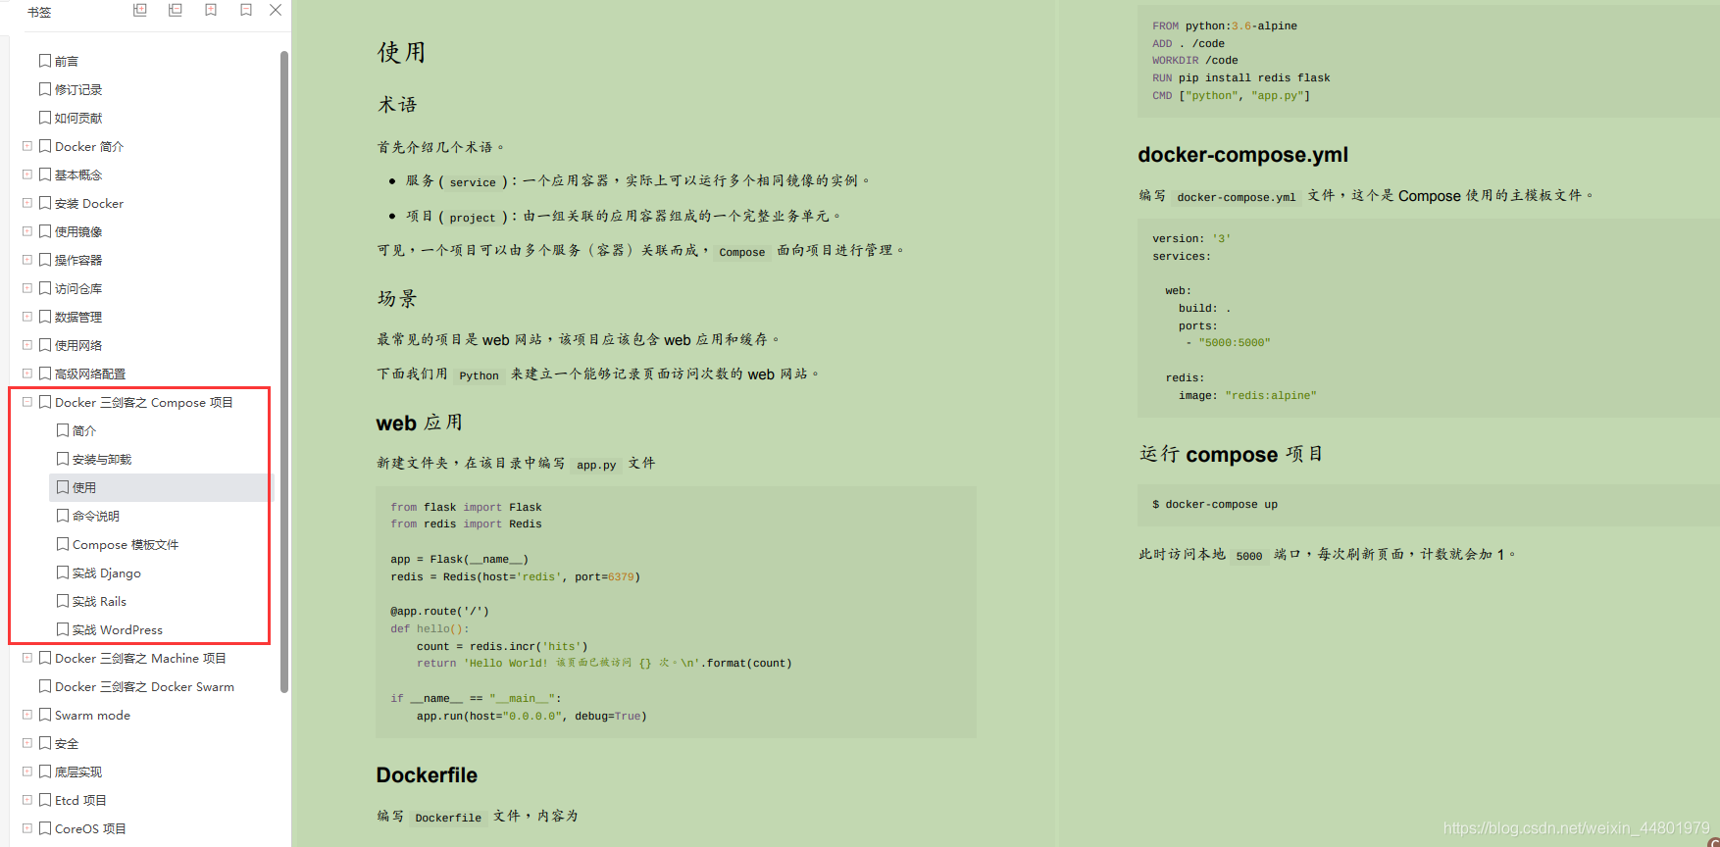
Task: Click the bookmark icon beside 安装与卸载
Action: (x=63, y=459)
